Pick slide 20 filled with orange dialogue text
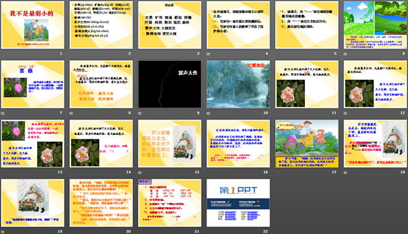The height and width of the screenshot is (234, 408). 101,202
